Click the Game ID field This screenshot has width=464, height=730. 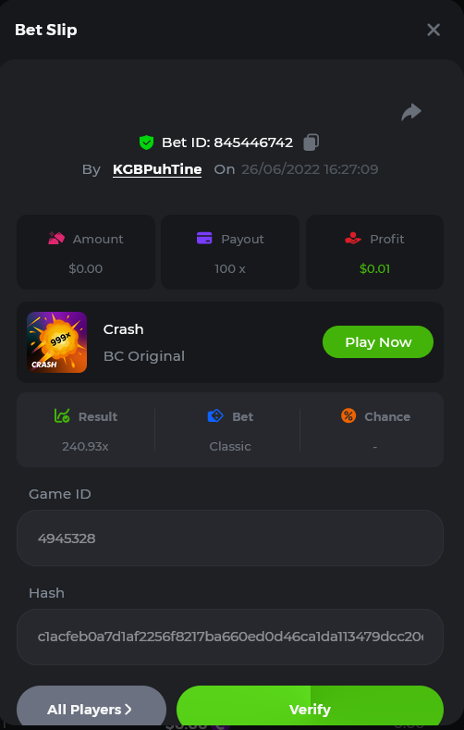[x=230, y=538]
